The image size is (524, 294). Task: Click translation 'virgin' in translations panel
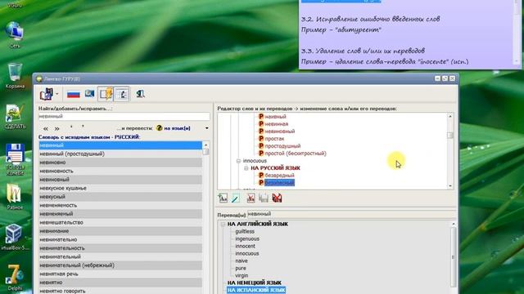[242, 276]
